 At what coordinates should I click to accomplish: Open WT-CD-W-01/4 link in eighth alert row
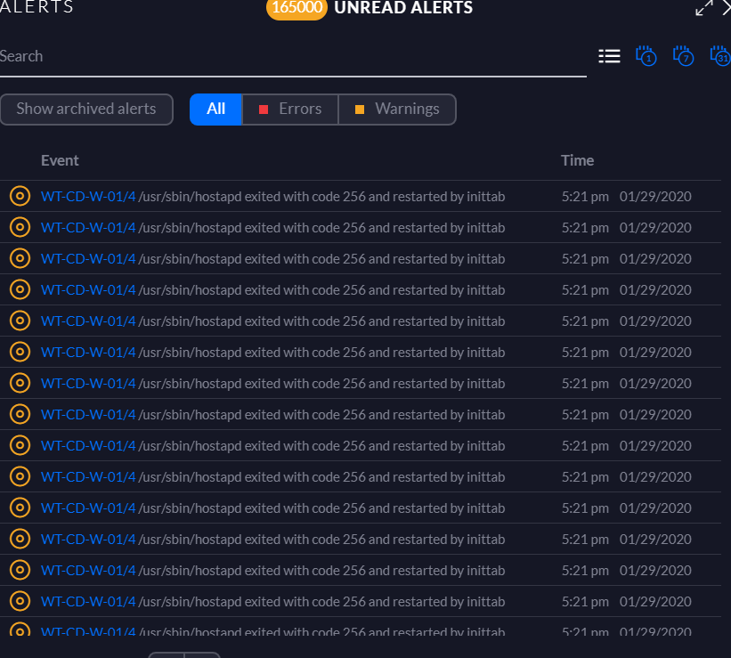[x=88, y=415]
